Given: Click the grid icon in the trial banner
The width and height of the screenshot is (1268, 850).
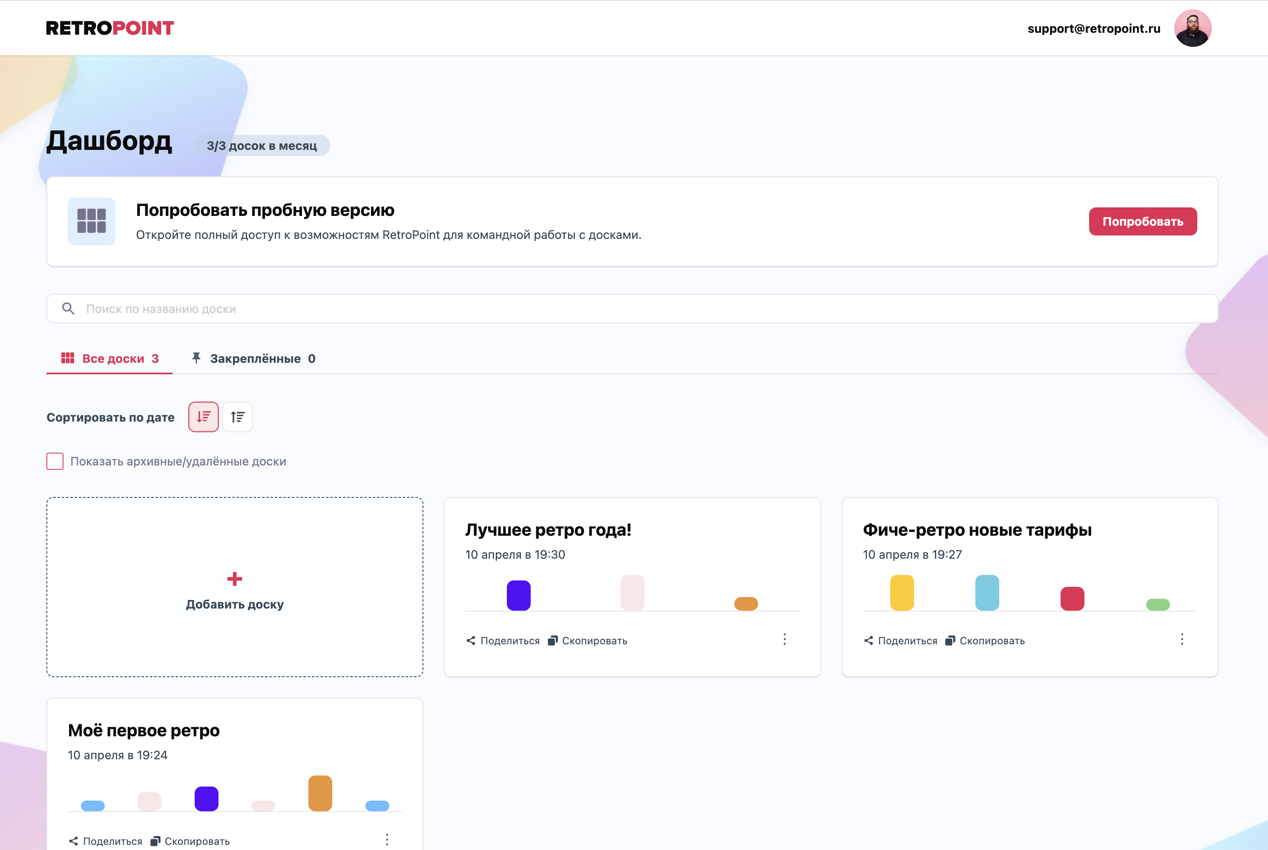Looking at the screenshot, I should (91, 221).
